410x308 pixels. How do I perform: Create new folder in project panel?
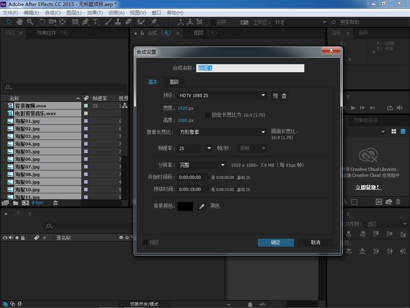[x=16, y=203]
